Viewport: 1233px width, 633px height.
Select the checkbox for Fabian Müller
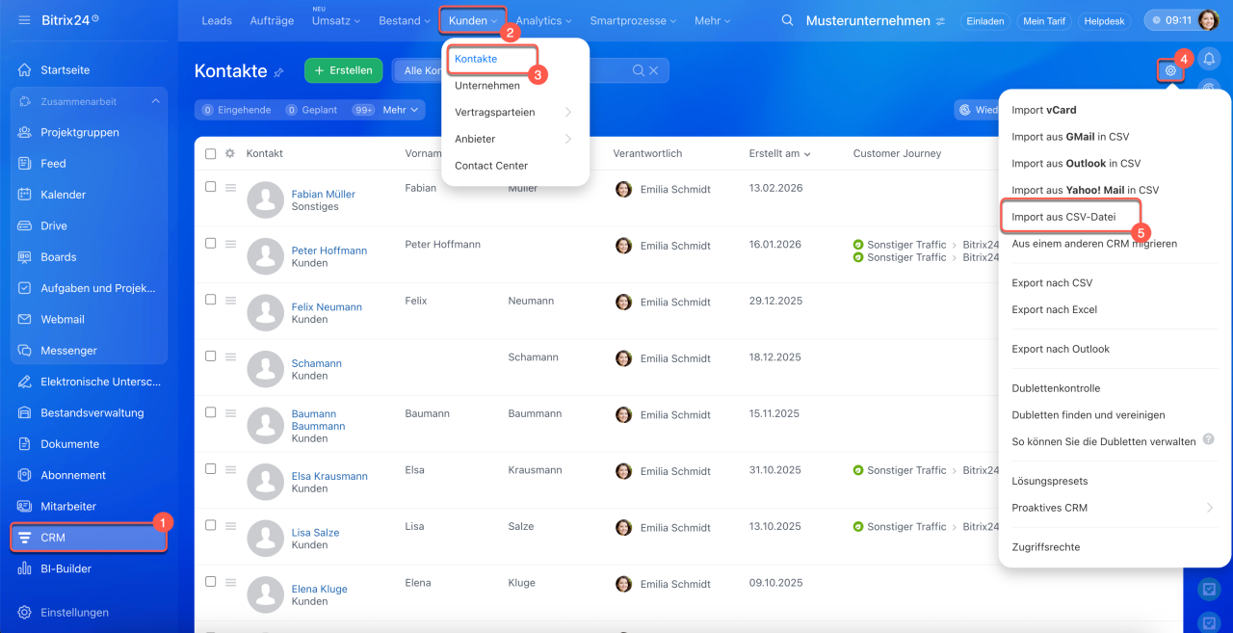[x=211, y=187]
